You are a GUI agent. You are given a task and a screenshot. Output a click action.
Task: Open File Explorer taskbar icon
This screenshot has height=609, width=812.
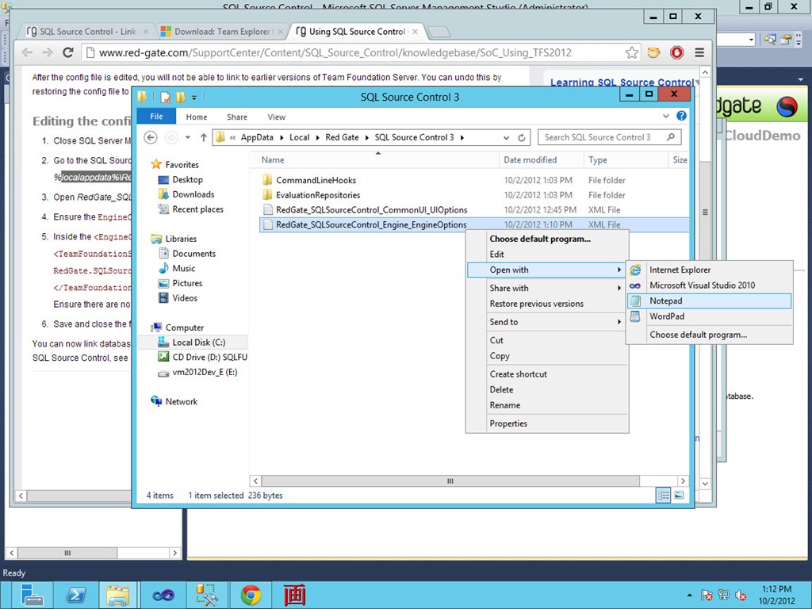pos(117,595)
